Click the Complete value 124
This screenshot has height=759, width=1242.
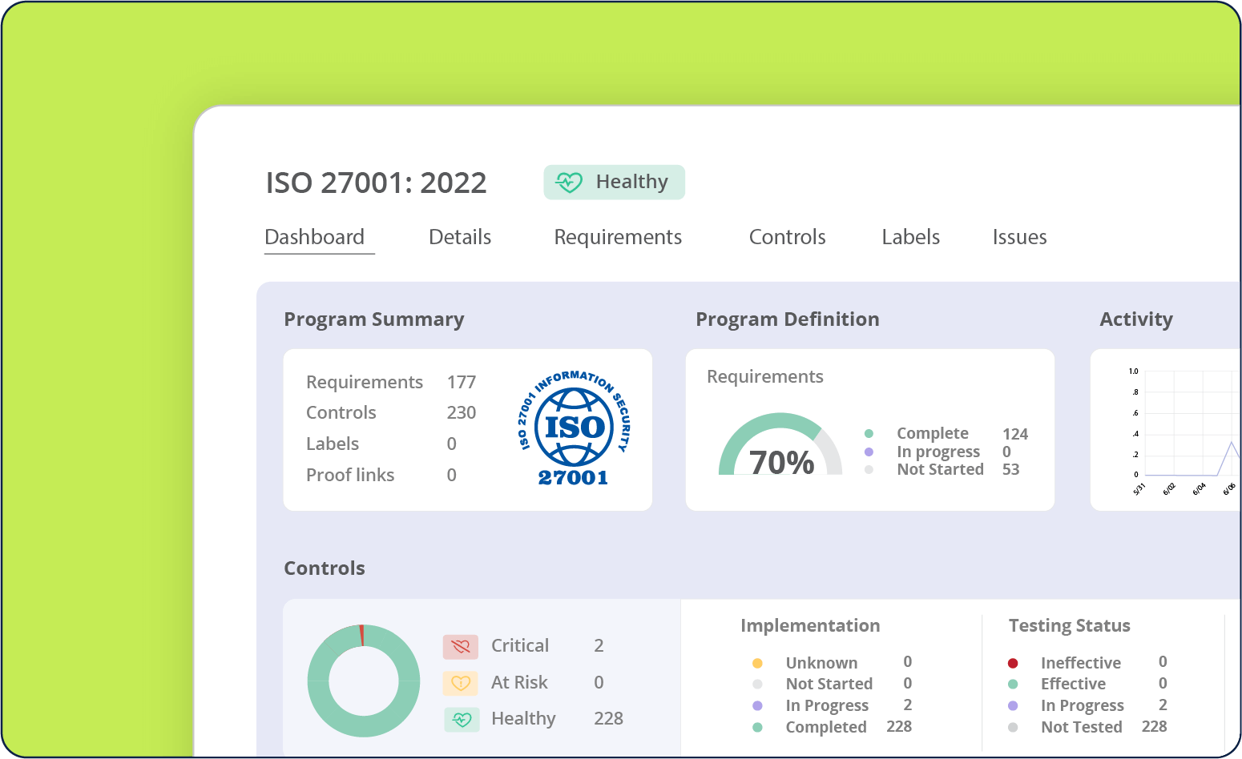[1015, 434]
